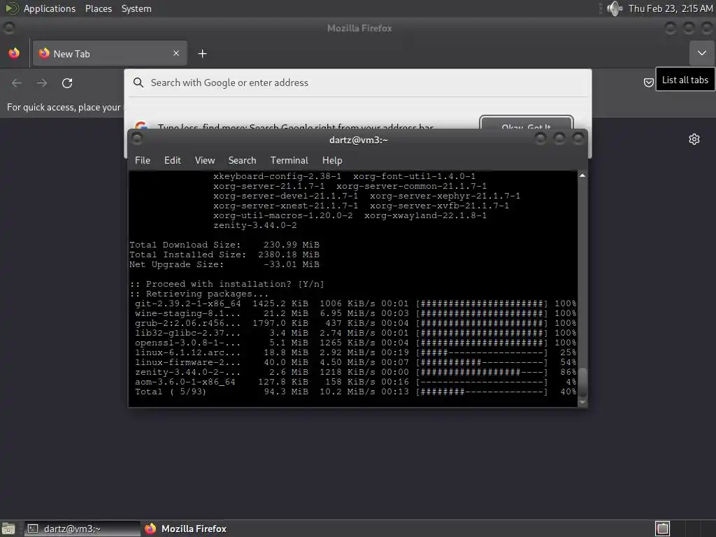Open the Places menu in top panel
Screen dimensions: 716x537
[98, 8]
